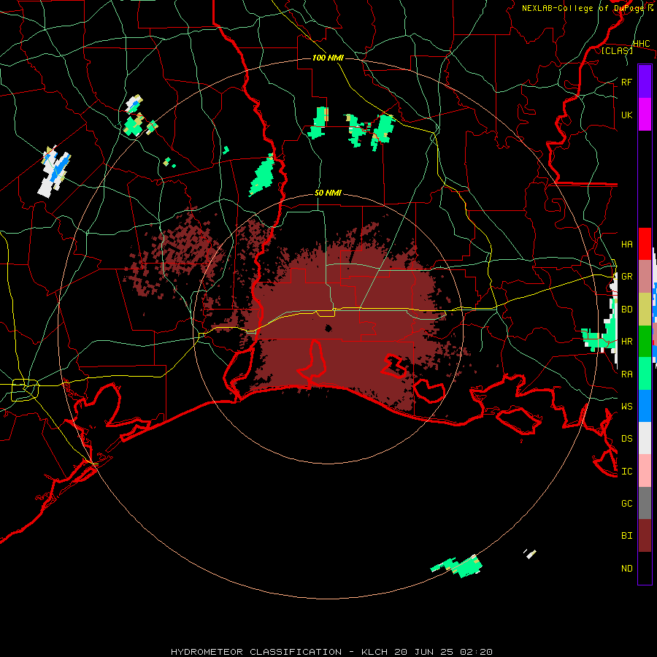Viewport: 657px width, 657px height.
Task: Click the dark green HR legend swatch
Action: (645, 342)
